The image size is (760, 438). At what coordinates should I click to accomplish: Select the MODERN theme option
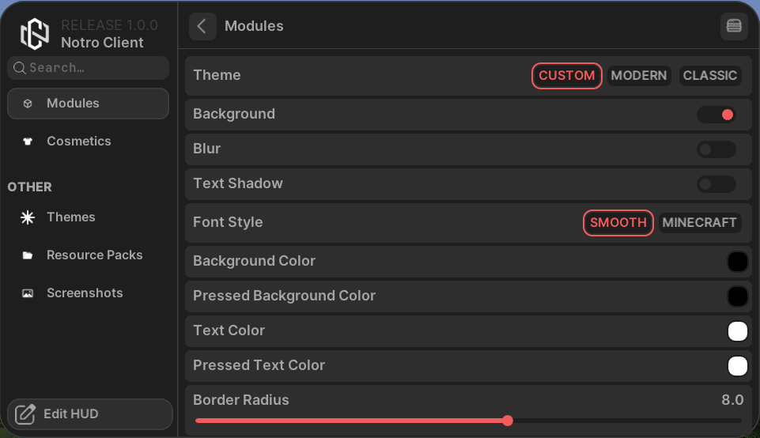tap(639, 76)
